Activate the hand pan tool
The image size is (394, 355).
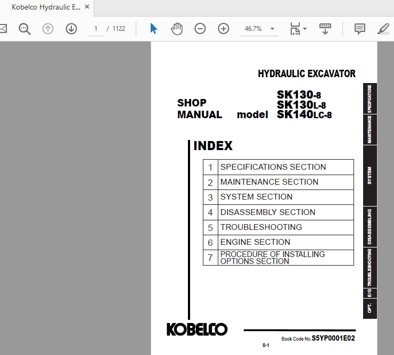177,29
